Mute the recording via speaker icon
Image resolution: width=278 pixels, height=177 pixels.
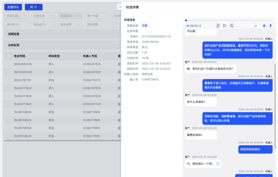point(265,26)
